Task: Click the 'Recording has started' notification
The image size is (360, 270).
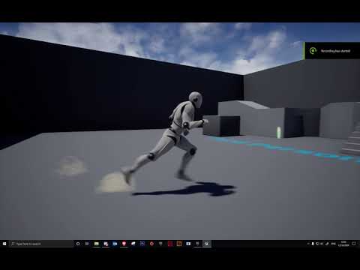Action: click(331, 51)
